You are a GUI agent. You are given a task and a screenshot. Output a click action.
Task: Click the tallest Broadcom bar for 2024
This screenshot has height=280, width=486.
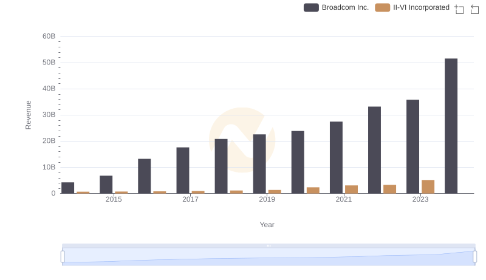pos(451,126)
